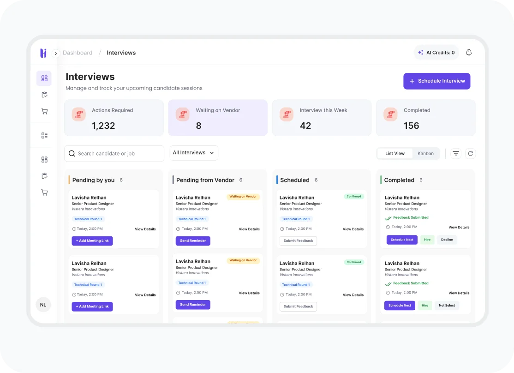
Task: Open the first shopping cart sidebar icon
Action: point(44,111)
